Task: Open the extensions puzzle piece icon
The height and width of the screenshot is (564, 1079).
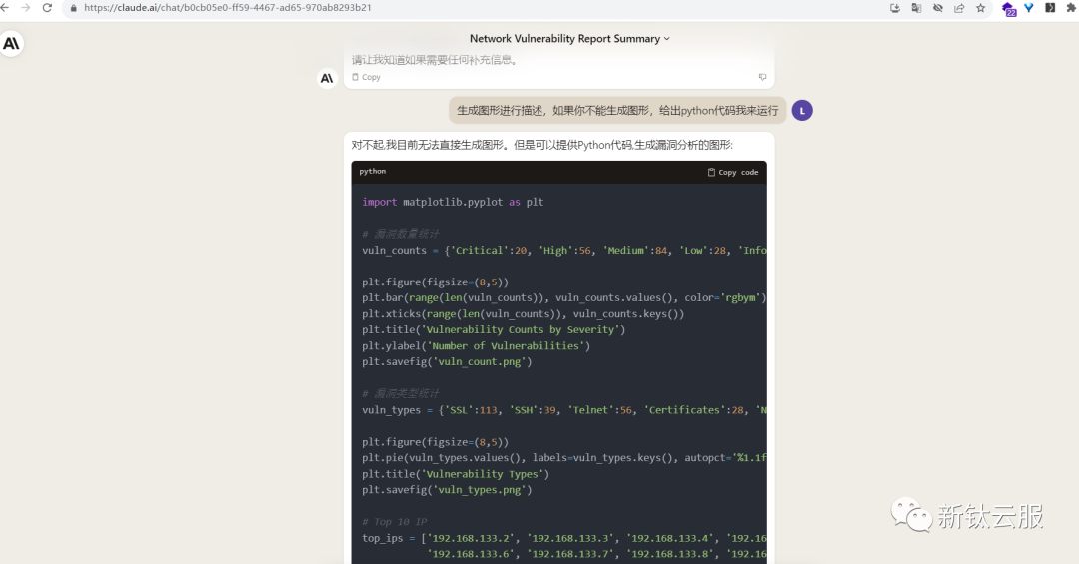Action: (x=1071, y=8)
